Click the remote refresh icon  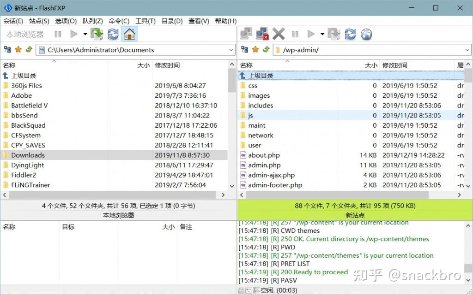coord(350,34)
